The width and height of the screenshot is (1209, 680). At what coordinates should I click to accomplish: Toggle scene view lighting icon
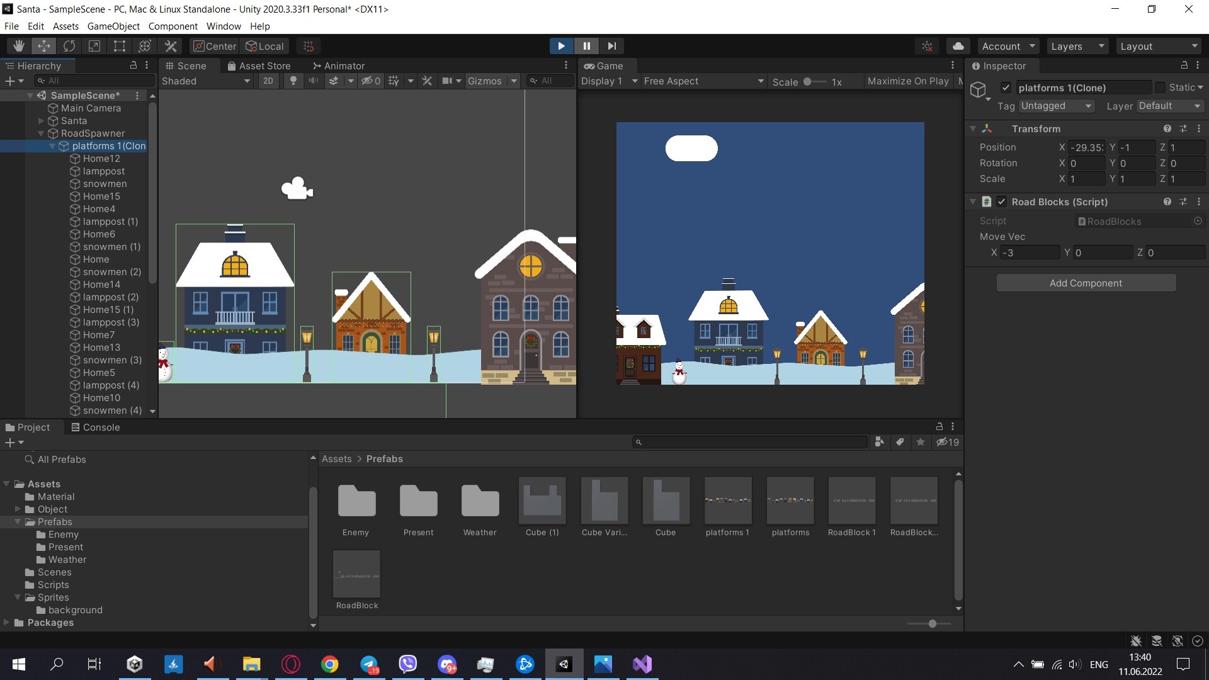293,81
